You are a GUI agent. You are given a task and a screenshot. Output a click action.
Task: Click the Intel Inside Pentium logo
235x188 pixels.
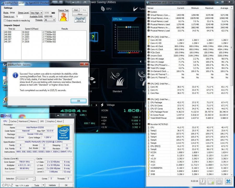point(63,132)
